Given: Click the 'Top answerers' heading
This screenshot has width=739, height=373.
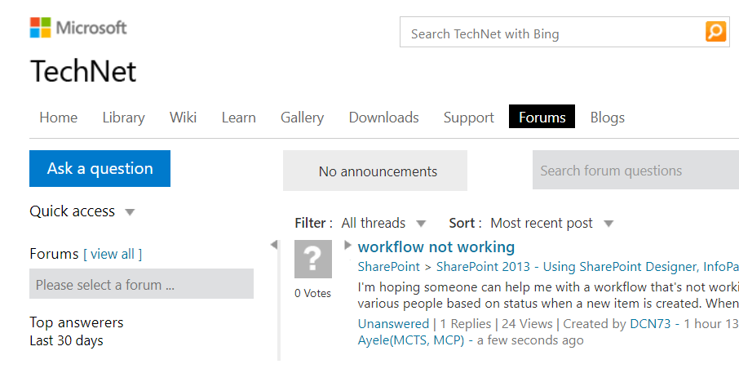Looking at the screenshot, I should click(x=77, y=322).
